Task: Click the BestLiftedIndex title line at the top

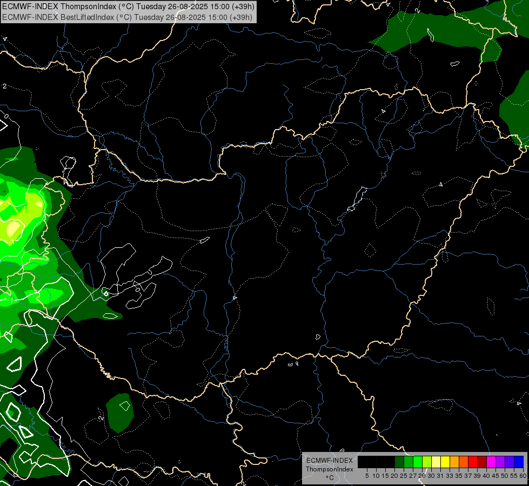Action: point(127,17)
